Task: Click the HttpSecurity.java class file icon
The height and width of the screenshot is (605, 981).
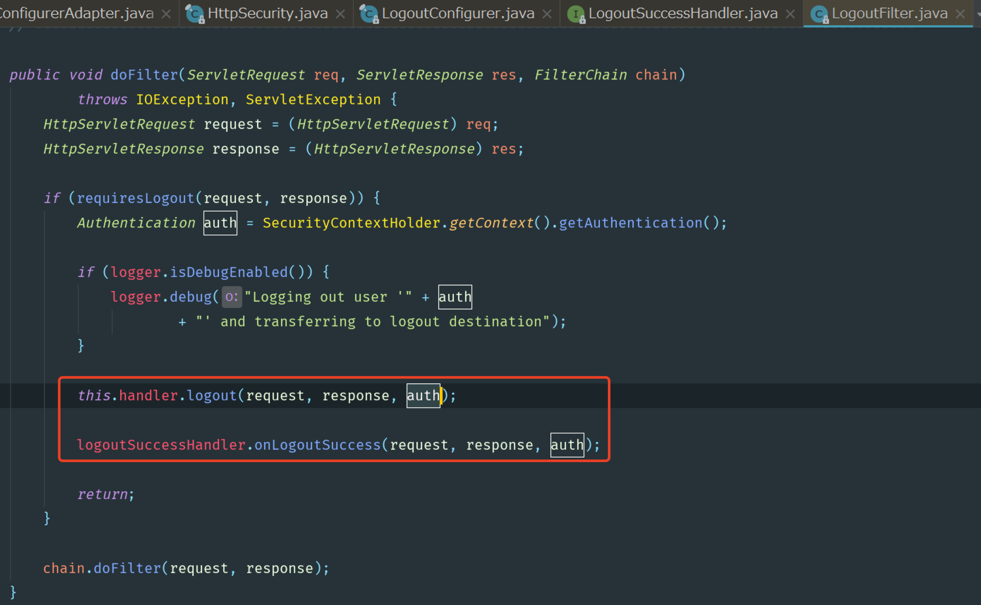Action: pyautogui.click(x=195, y=14)
